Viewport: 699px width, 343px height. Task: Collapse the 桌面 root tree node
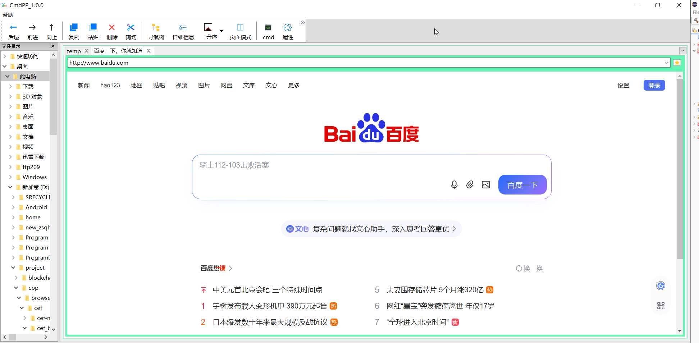5,66
